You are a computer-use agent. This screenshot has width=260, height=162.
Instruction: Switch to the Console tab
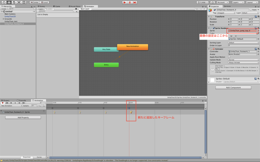click(x=21, y=100)
